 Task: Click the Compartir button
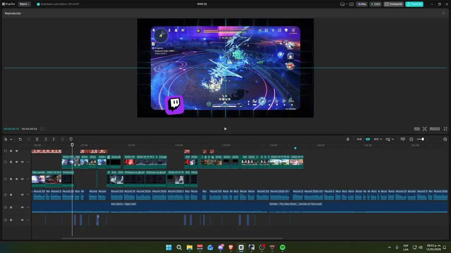pos(394,4)
